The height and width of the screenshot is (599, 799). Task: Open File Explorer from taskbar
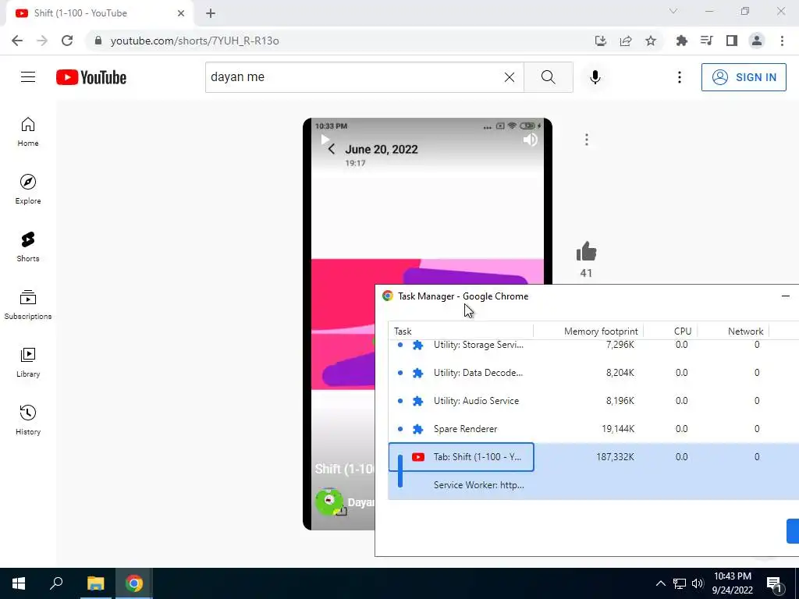(x=95, y=583)
